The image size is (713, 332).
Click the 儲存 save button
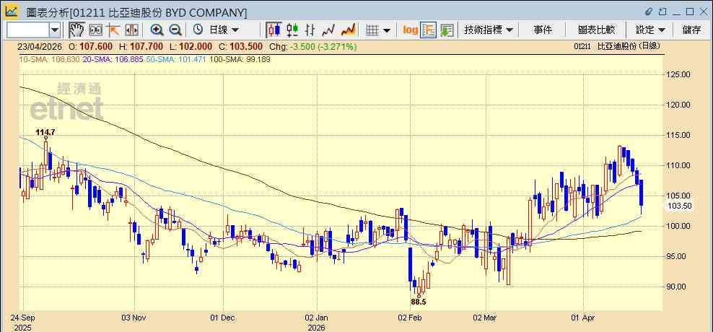(x=691, y=30)
